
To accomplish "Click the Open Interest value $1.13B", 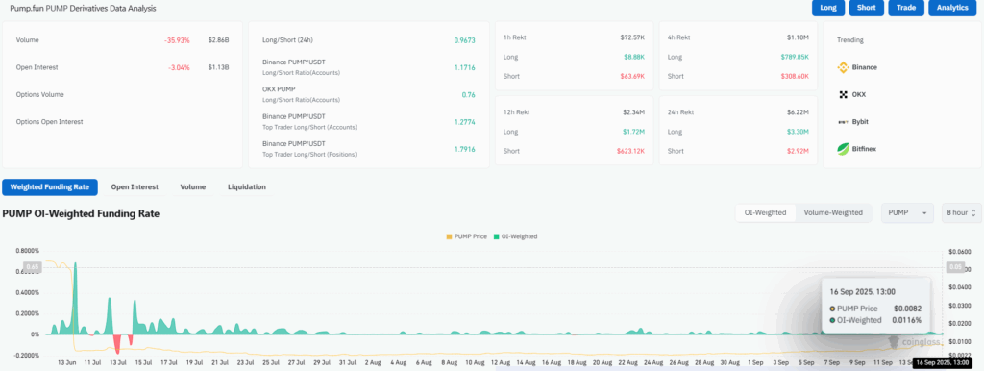I will [218, 67].
